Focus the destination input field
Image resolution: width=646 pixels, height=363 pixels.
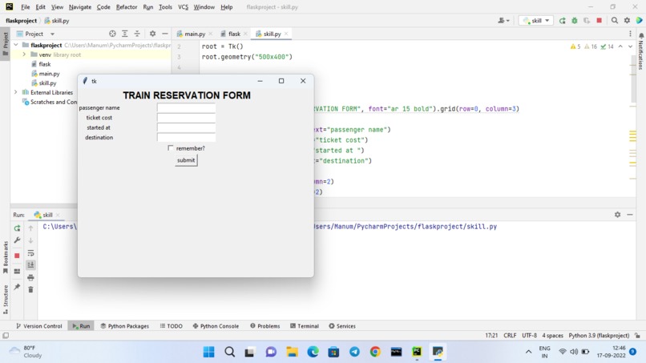click(x=186, y=138)
